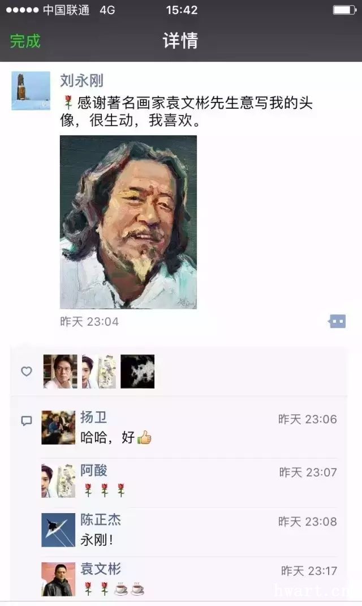View the black and white liker avatar
362x606 pixels.
tap(137, 372)
